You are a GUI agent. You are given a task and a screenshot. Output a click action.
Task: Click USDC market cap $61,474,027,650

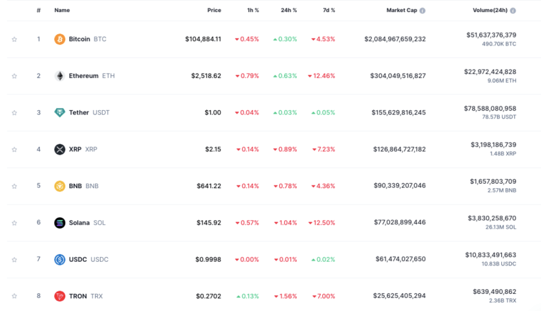tap(401, 259)
